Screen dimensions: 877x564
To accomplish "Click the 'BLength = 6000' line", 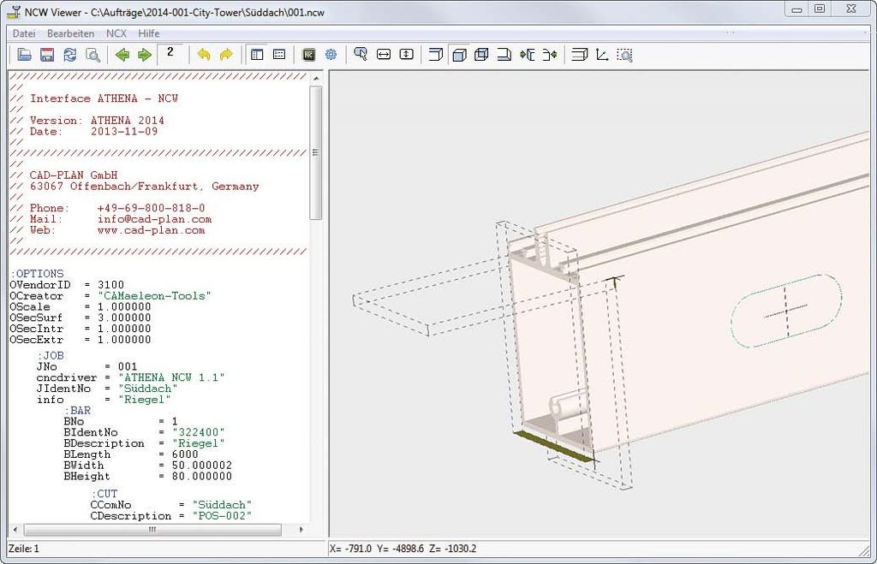I will tap(131, 454).
